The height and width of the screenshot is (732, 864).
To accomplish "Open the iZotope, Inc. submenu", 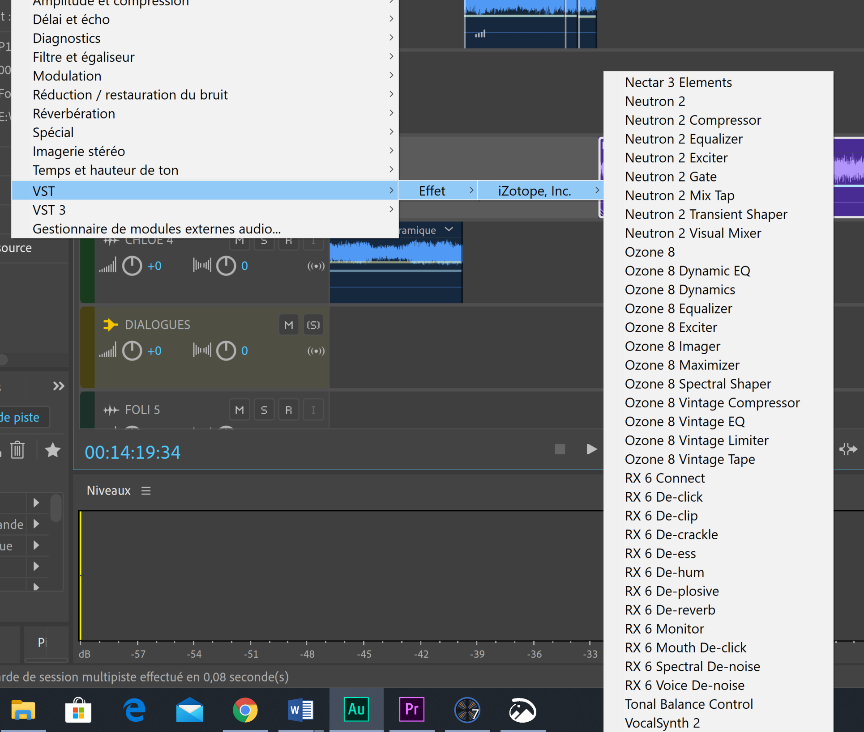I will click(x=541, y=191).
